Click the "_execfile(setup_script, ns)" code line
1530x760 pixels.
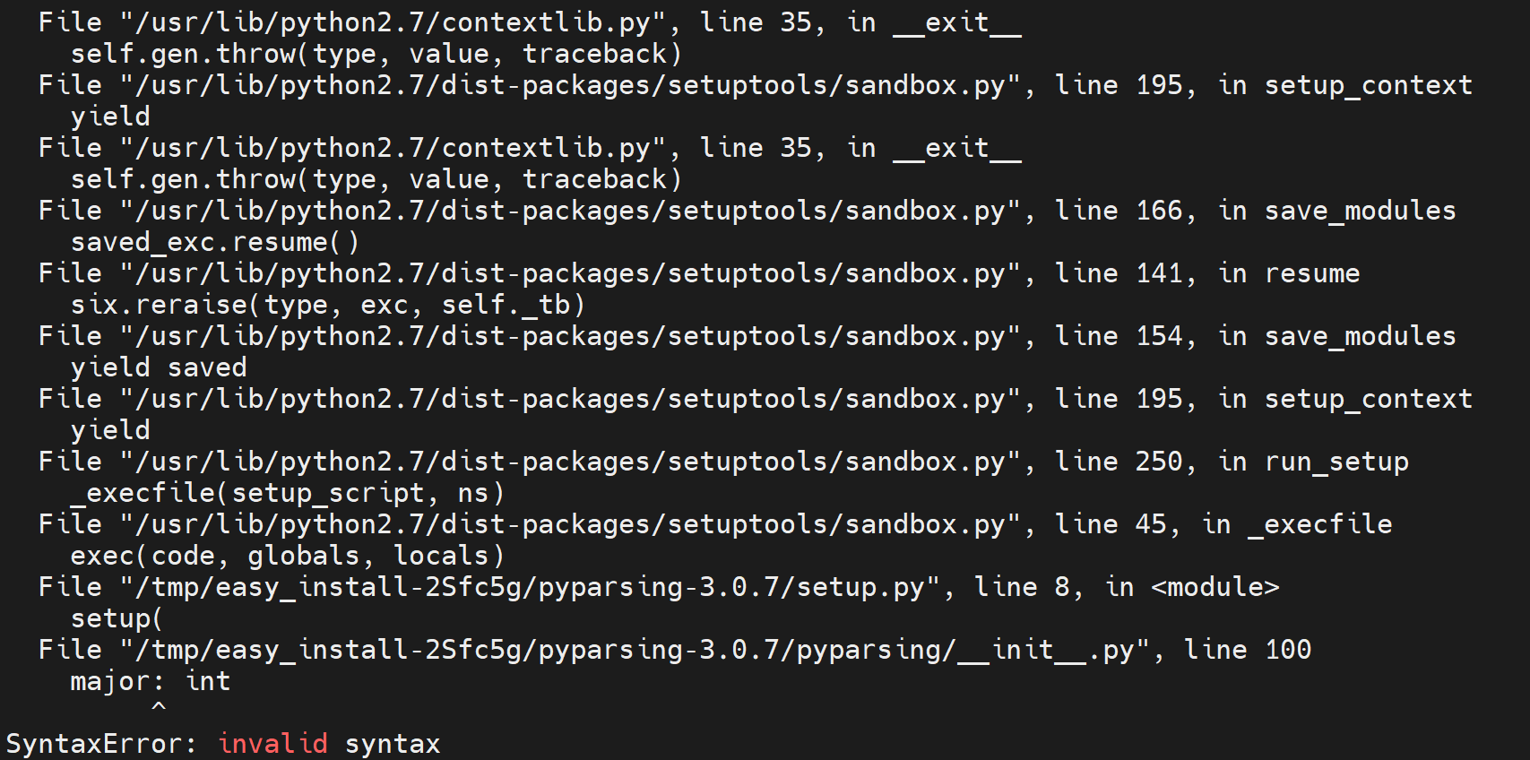[x=288, y=493]
